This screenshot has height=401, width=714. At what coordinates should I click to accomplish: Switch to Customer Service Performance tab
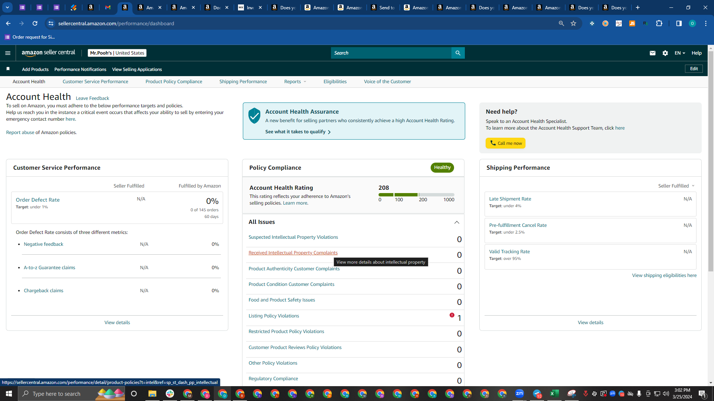click(95, 82)
